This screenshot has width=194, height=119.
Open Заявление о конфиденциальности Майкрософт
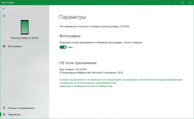pos(86,86)
